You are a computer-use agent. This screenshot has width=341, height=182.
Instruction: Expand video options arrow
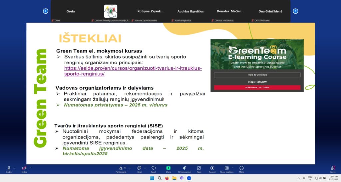(x=30, y=168)
